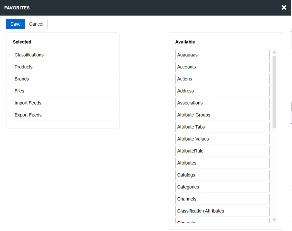
Task: Choose Classification Attributes from Available
Action: (x=222, y=211)
